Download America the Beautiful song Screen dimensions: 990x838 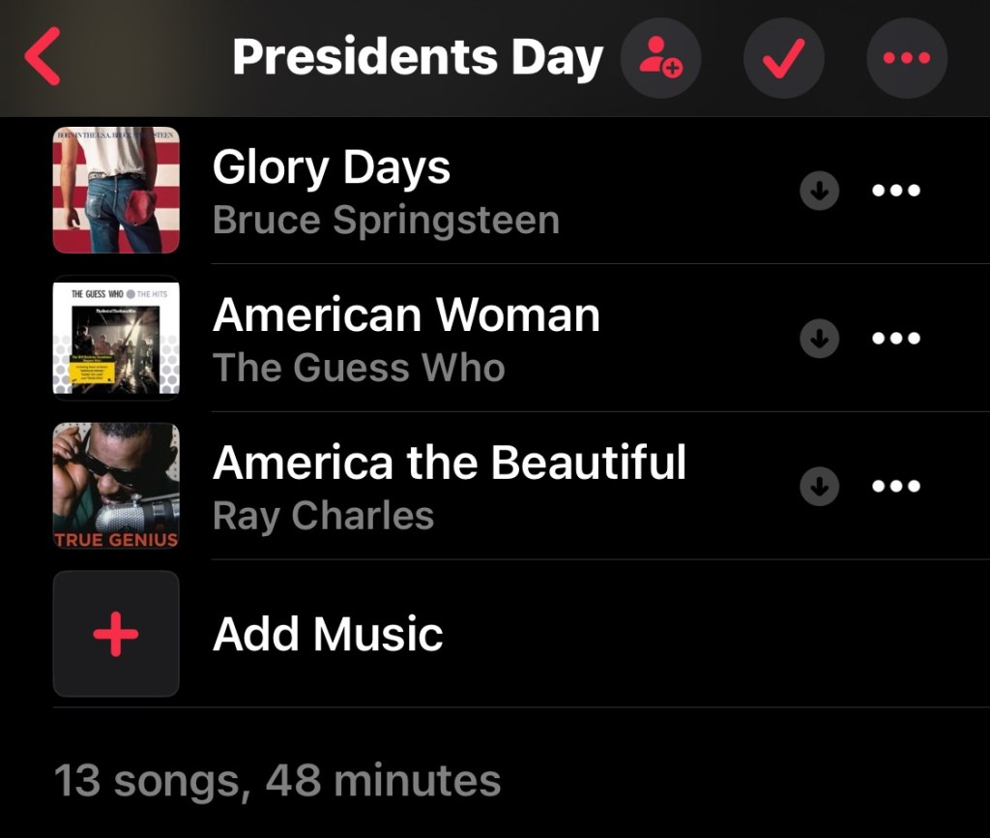coord(819,486)
